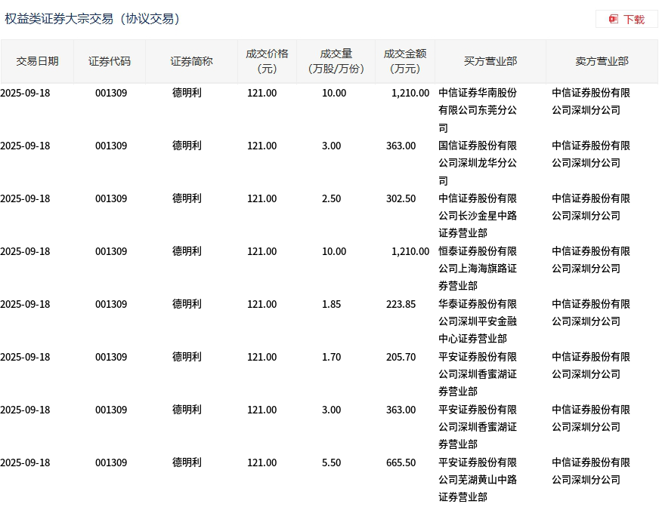Click buyer 平安证券芜湖黄山中路证券营业部
Image resolution: width=659 pixels, height=507 pixels.
pyautogui.click(x=478, y=479)
